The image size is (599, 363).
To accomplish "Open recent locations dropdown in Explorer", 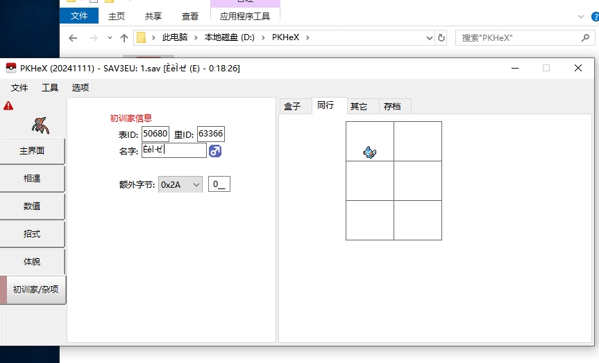I will pyautogui.click(x=110, y=37).
